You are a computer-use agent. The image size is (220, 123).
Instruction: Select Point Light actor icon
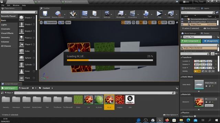pos(21,38)
